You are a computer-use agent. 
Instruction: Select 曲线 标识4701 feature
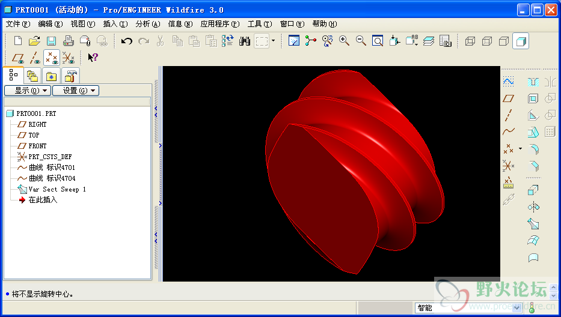(x=52, y=168)
